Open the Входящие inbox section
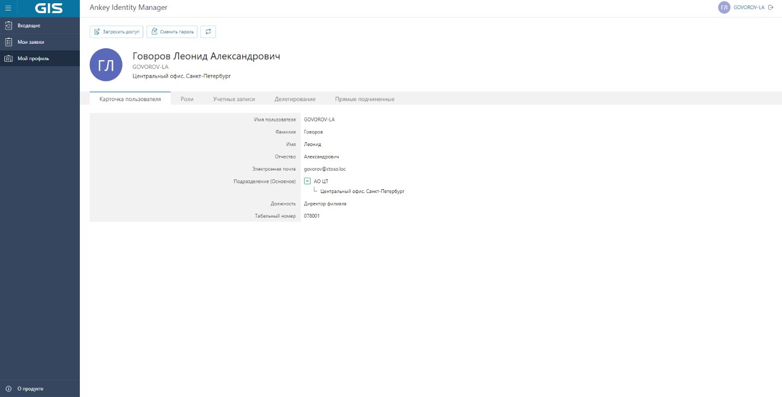 40,26
